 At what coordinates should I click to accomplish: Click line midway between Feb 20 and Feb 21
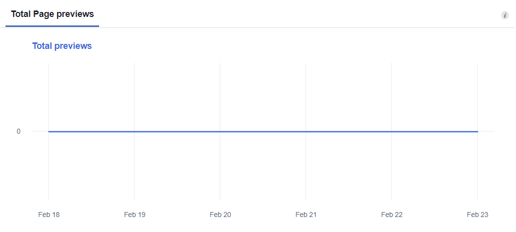(263, 132)
